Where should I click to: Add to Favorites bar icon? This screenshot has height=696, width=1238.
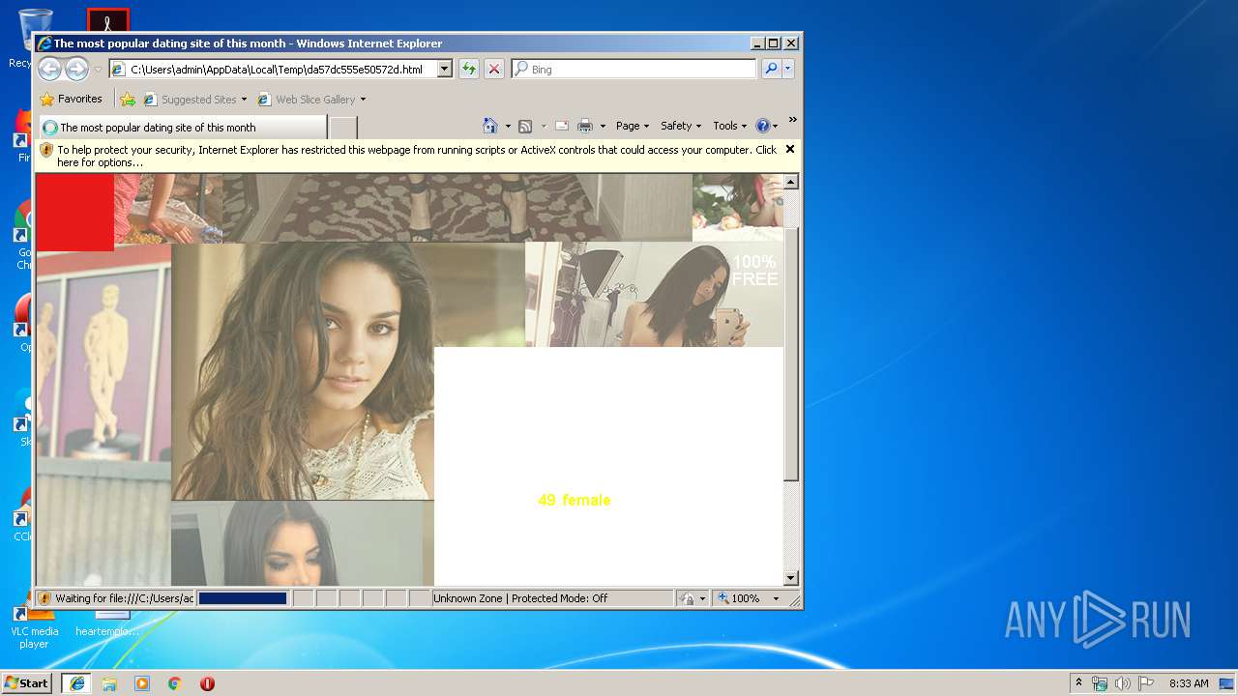[127, 99]
